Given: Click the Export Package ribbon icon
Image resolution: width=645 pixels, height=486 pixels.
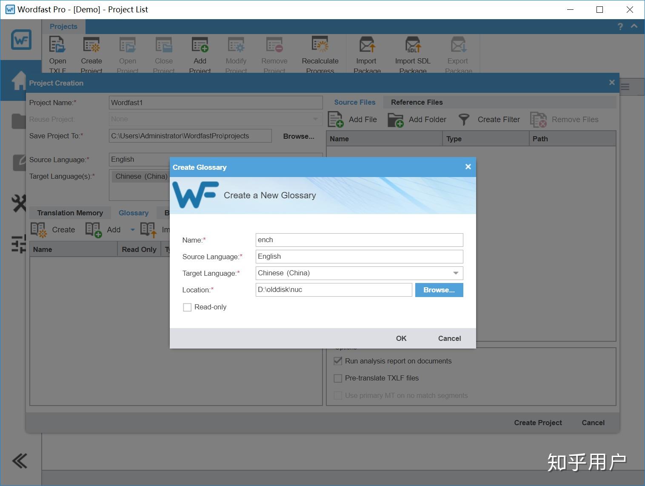Looking at the screenshot, I should pos(458,45).
